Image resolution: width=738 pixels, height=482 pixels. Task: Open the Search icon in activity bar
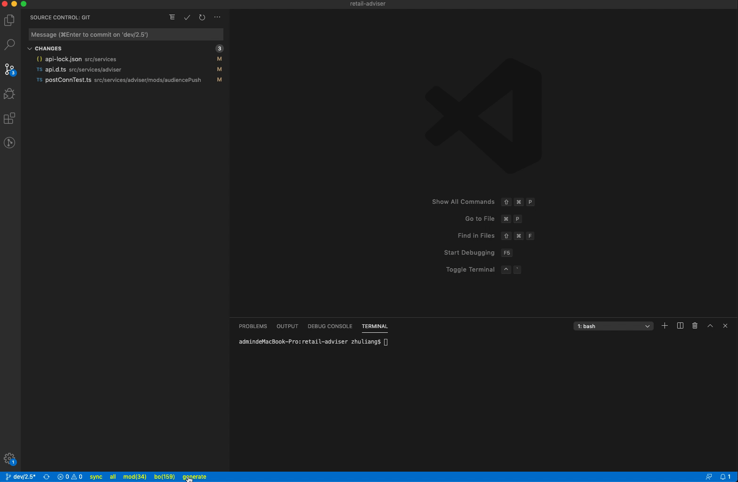[x=9, y=44]
